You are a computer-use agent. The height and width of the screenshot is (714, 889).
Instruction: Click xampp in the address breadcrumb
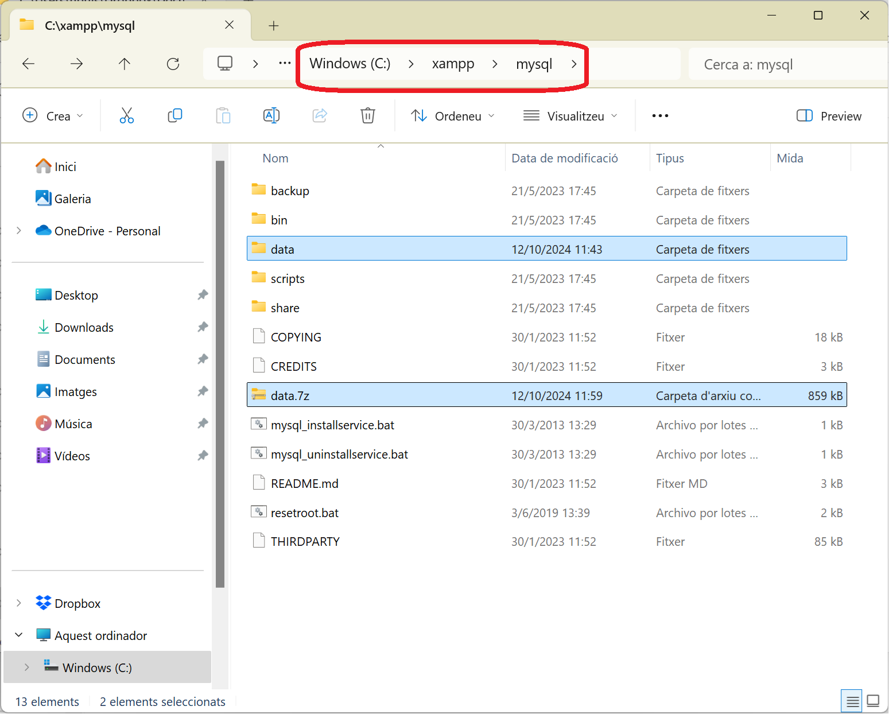click(453, 64)
